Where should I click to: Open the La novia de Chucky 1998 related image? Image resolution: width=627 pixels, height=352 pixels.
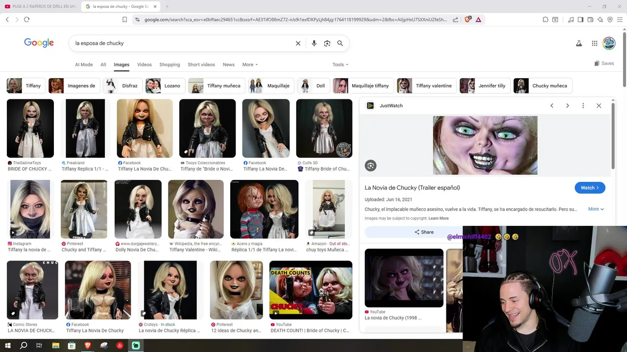coord(404,278)
